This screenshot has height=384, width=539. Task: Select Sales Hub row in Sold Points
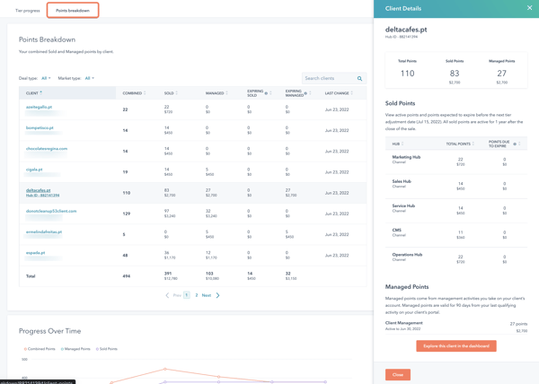(456, 187)
